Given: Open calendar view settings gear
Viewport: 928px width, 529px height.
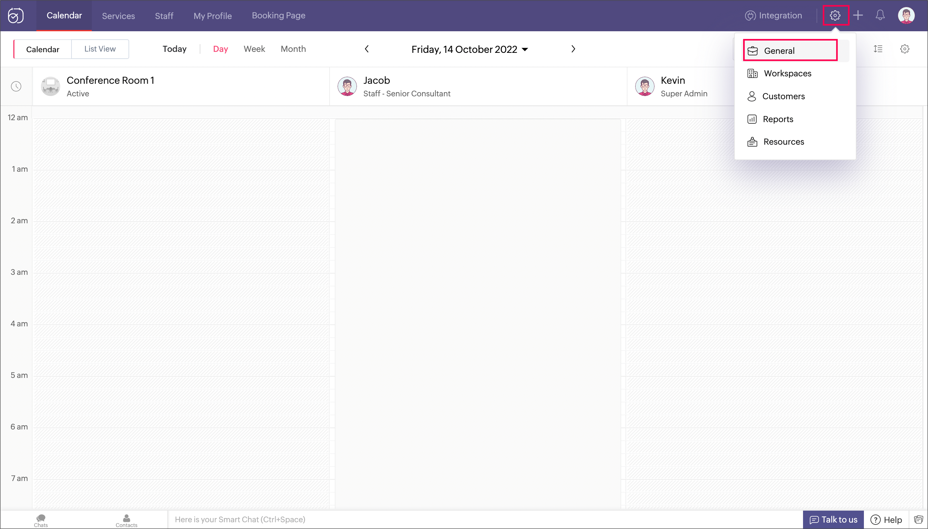Looking at the screenshot, I should tap(905, 49).
